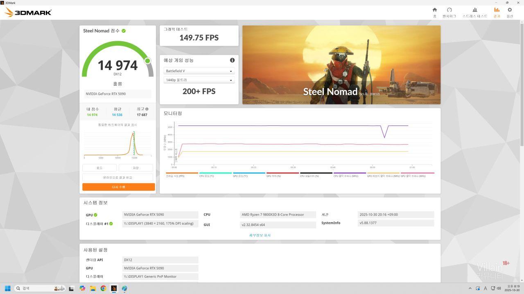Screen dimensions: 524x294
Task: Click the 3DMark logo
Action: (x=28, y=12)
